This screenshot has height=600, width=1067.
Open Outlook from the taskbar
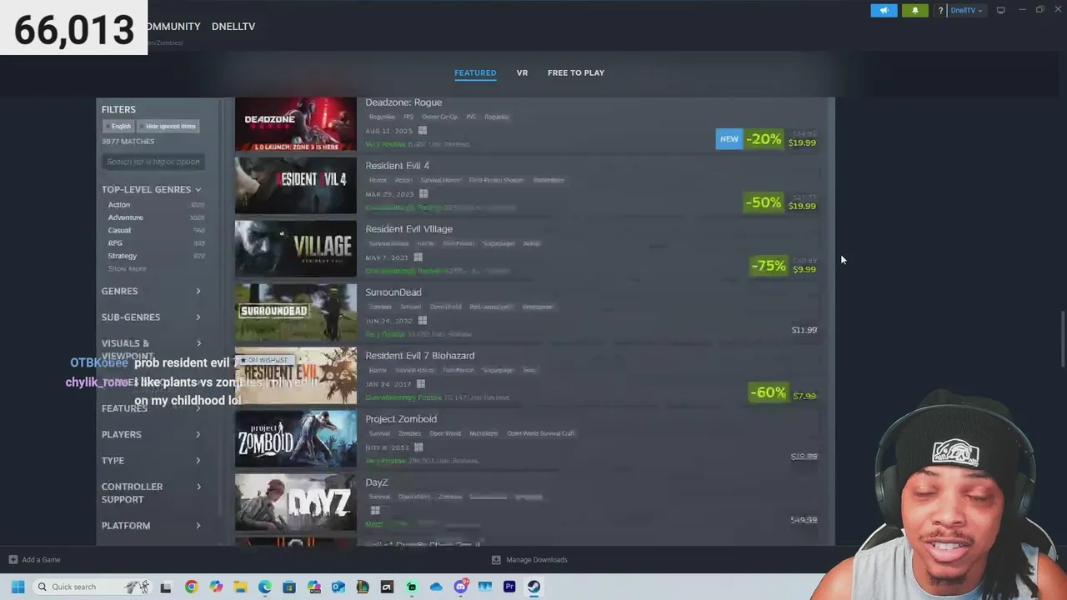[x=338, y=587]
